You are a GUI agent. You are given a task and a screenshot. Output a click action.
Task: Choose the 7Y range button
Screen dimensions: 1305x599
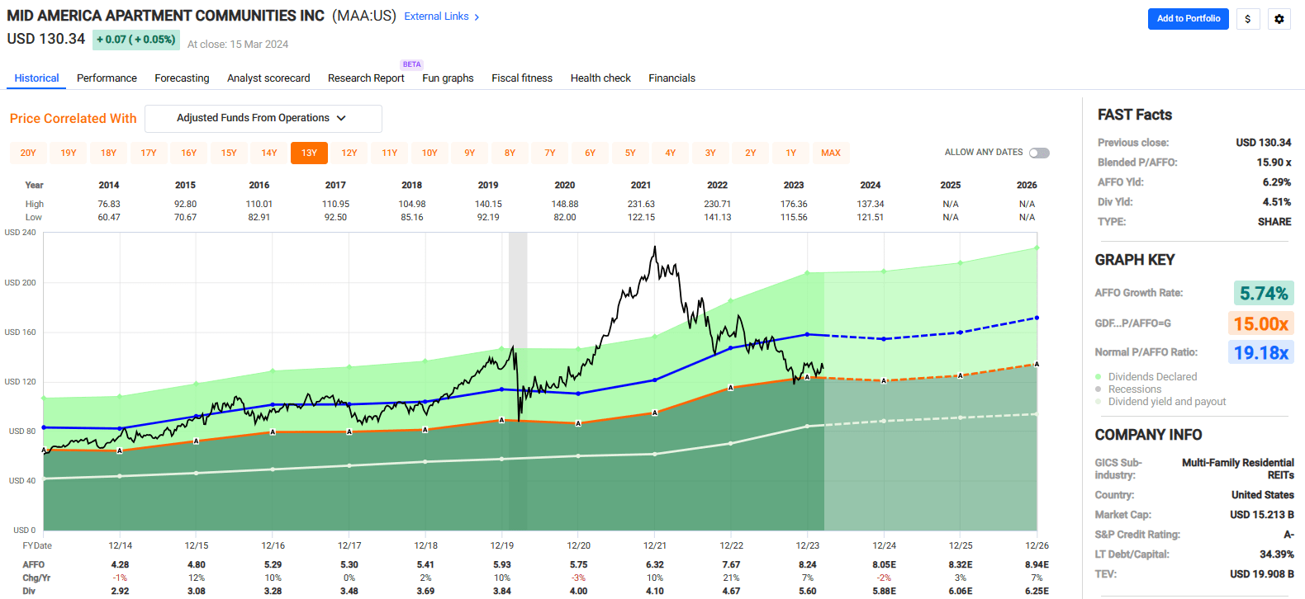pyautogui.click(x=550, y=153)
